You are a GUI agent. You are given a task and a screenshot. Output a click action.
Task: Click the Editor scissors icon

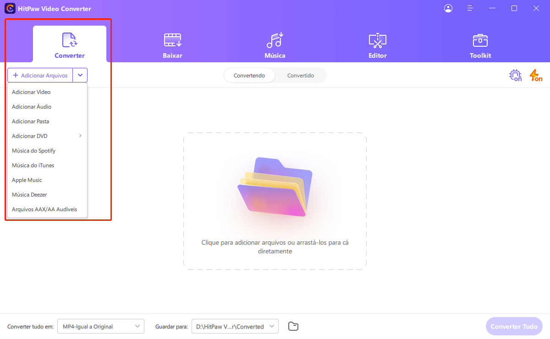click(x=378, y=40)
